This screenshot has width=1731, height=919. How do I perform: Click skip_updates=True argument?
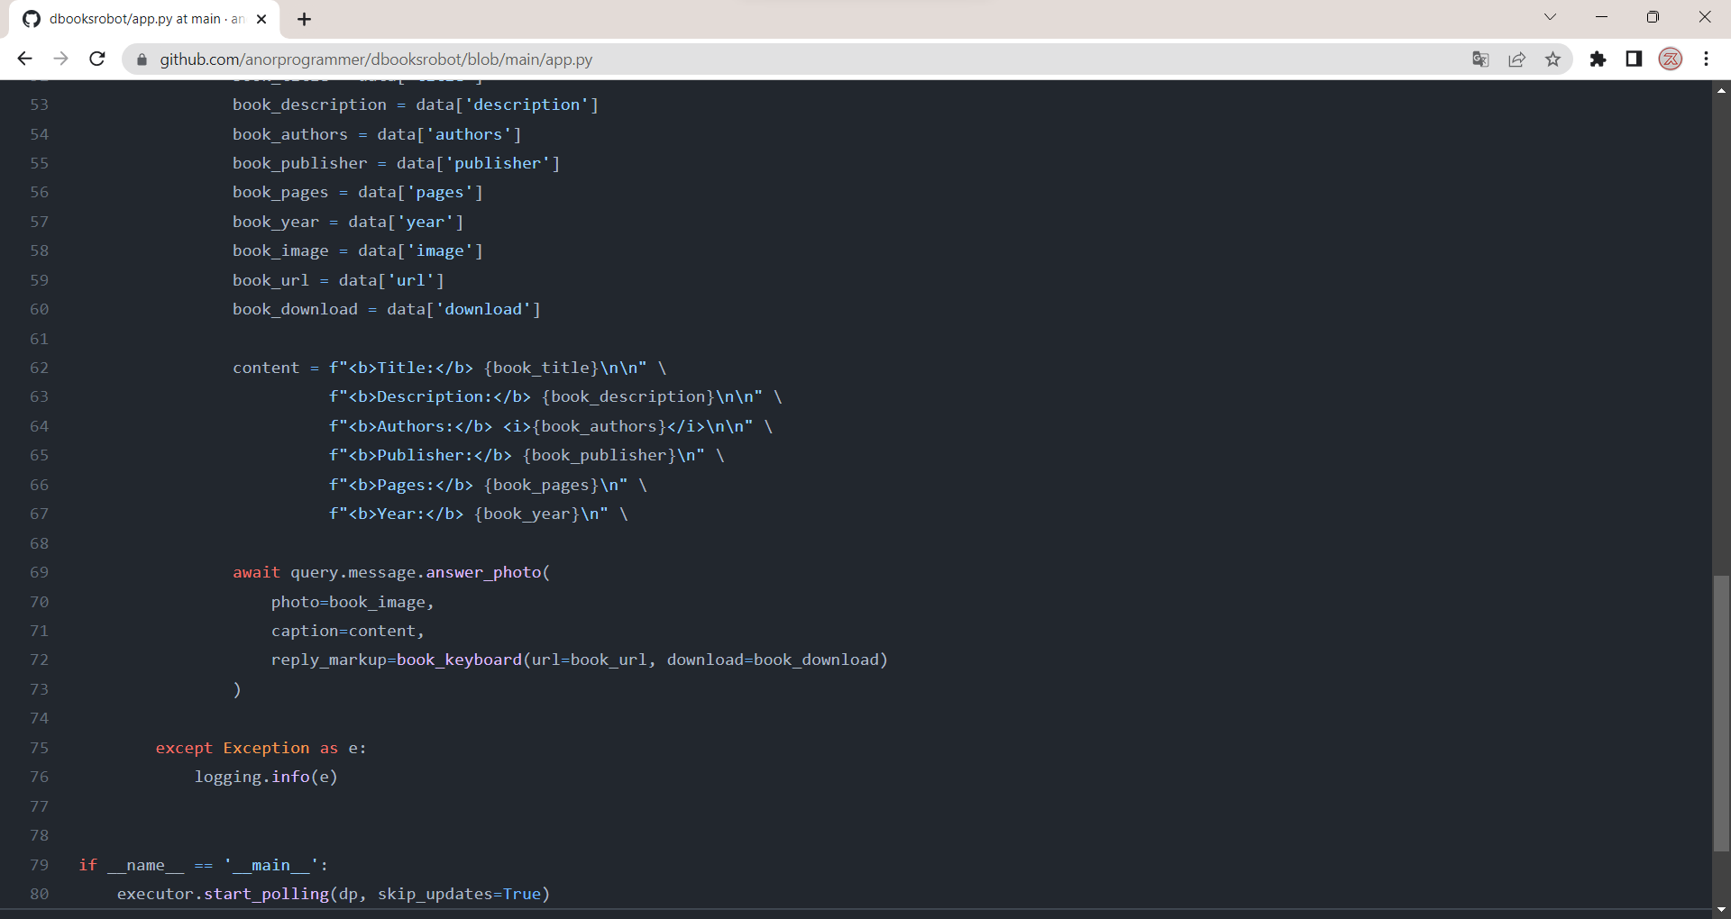pos(459,894)
